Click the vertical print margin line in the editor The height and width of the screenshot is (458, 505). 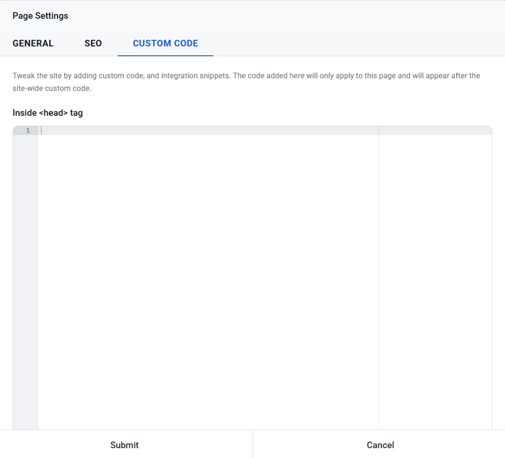378,276
